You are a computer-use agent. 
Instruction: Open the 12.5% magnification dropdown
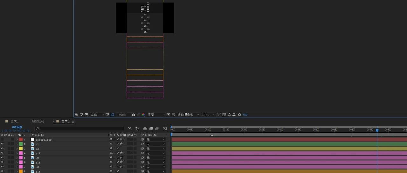coord(97,115)
